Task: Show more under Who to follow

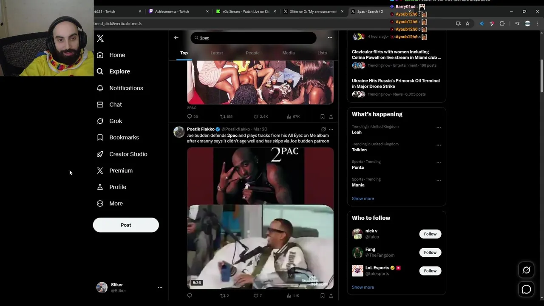Action: click(363, 287)
